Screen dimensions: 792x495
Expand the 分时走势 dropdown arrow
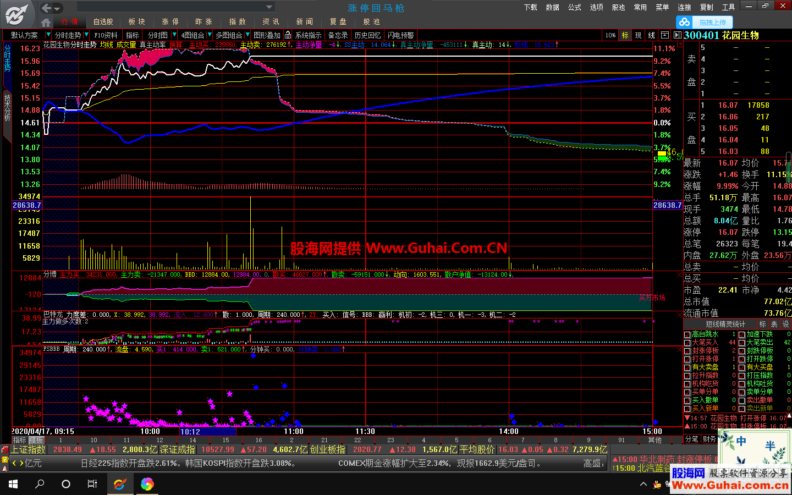(x=86, y=35)
